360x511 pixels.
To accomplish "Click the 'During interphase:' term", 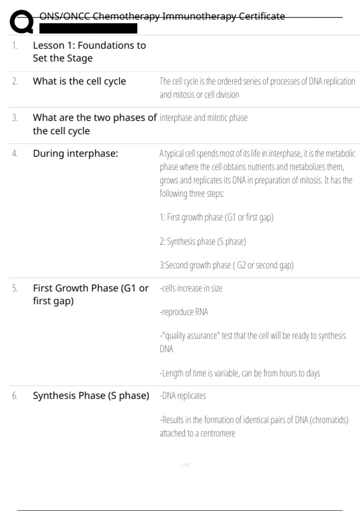I will coord(76,154).
